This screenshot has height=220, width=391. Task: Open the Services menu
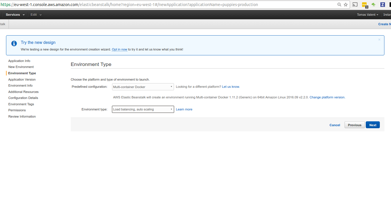point(15,15)
